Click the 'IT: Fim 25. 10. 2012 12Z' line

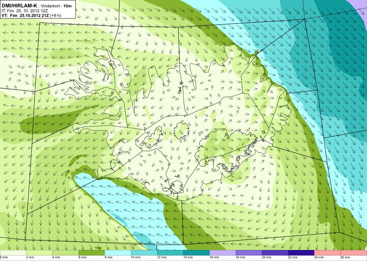(25, 11)
